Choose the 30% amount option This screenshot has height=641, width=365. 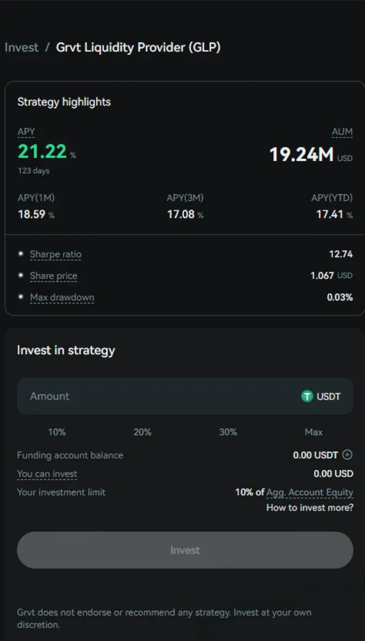point(228,432)
